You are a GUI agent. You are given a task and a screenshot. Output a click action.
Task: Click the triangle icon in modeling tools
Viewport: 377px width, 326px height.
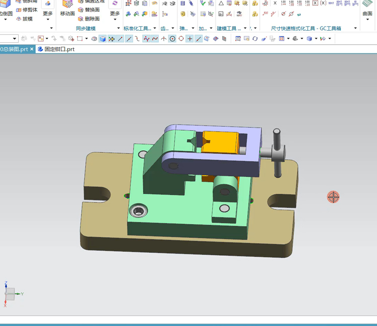tap(221, 3)
